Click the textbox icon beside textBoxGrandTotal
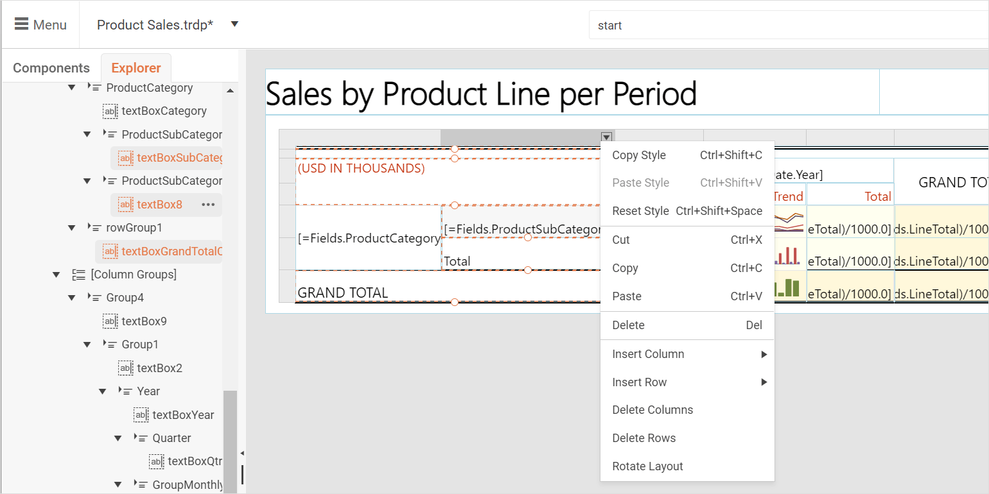The width and height of the screenshot is (989, 494). (110, 251)
